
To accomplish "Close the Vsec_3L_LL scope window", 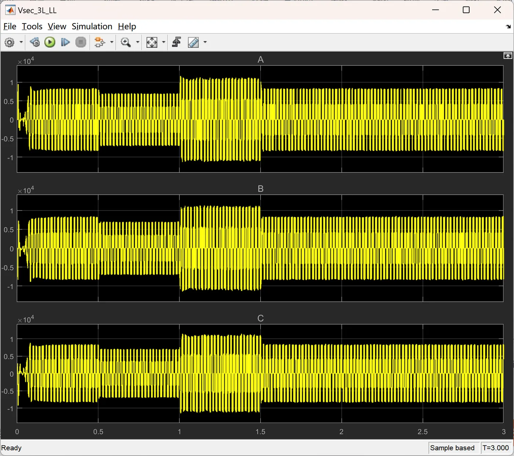I will pos(497,10).
